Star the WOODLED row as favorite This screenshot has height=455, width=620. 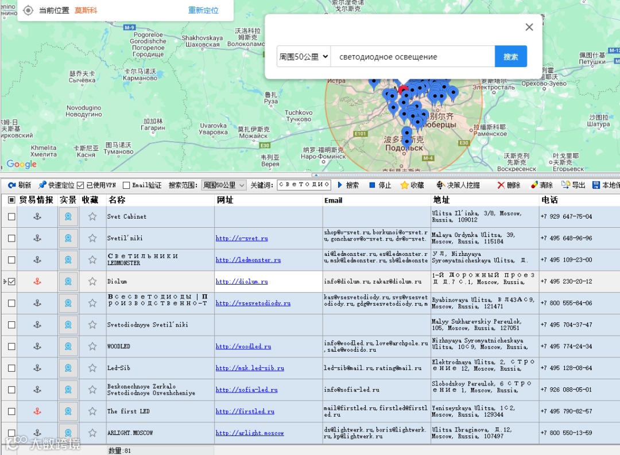pyautogui.click(x=92, y=347)
